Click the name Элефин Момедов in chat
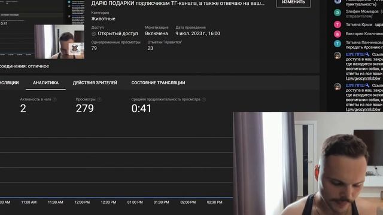The width and height of the screenshot is (383, 215). (362, 11)
